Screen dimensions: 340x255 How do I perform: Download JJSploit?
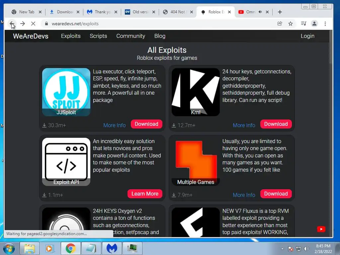[146, 124]
